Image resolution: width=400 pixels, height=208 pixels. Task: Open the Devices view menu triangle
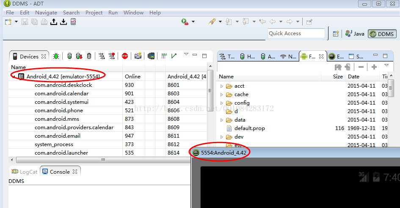point(186,54)
